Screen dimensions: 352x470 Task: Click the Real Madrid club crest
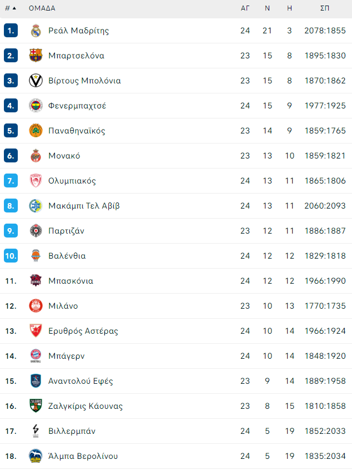point(36,31)
